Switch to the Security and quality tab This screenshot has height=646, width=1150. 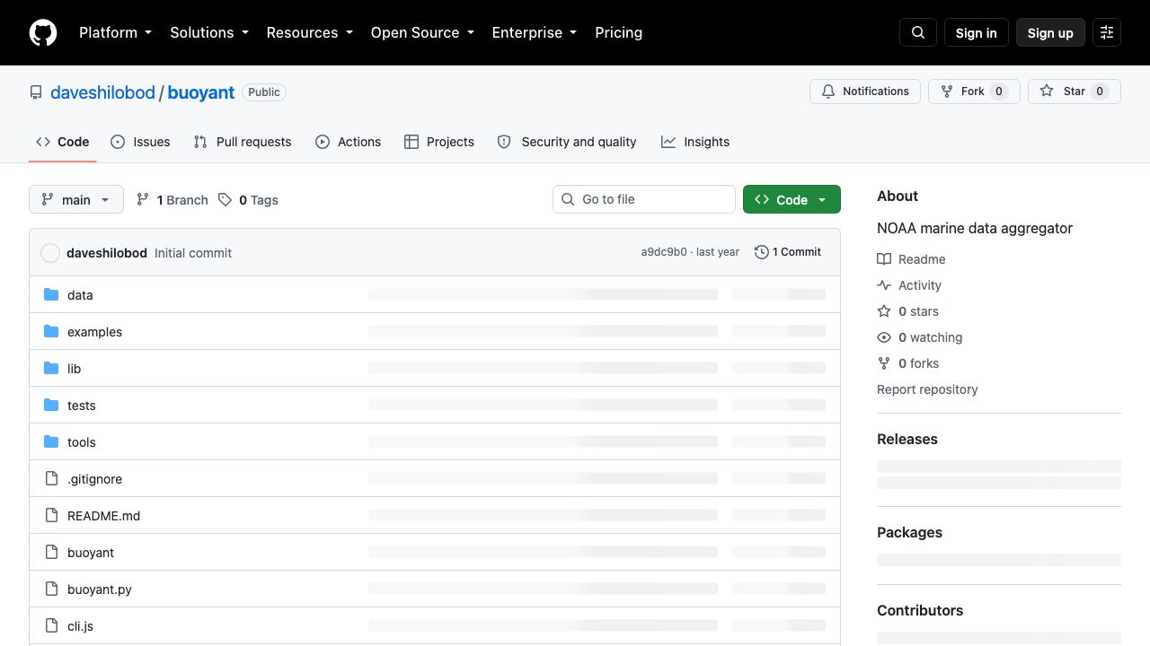click(567, 142)
